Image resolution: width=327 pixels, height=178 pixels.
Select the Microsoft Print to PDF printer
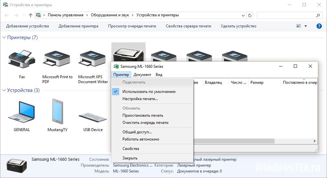[57, 59]
